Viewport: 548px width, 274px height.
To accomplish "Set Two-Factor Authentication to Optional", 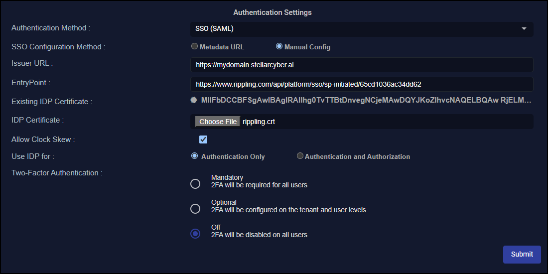I will point(195,209).
